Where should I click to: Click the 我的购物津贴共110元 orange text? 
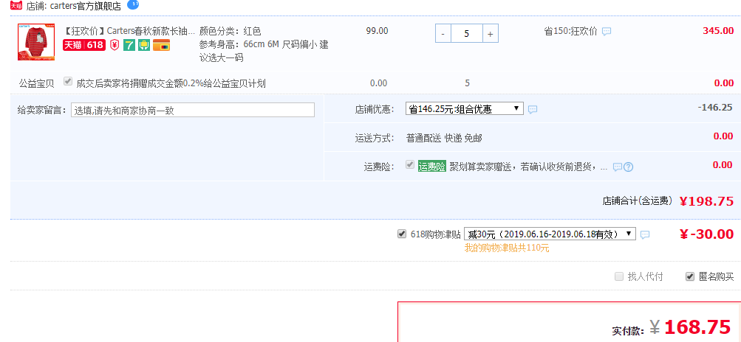(x=507, y=248)
